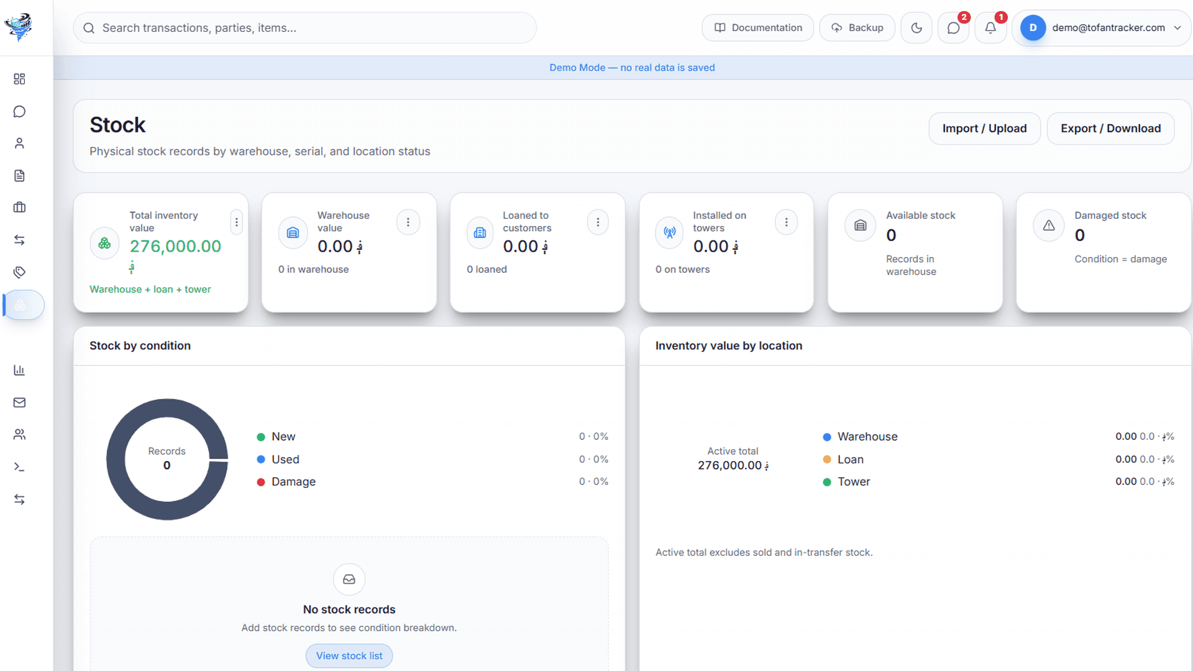The height and width of the screenshot is (671, 1193).
Task: Click the Documentation button
Action: click(x=758, y=28)
